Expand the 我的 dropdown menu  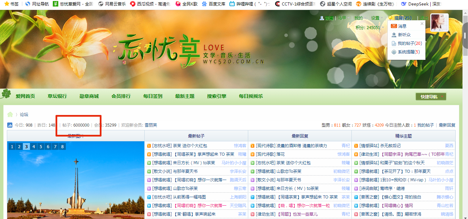pyautogui.click(x=360, y=18)
